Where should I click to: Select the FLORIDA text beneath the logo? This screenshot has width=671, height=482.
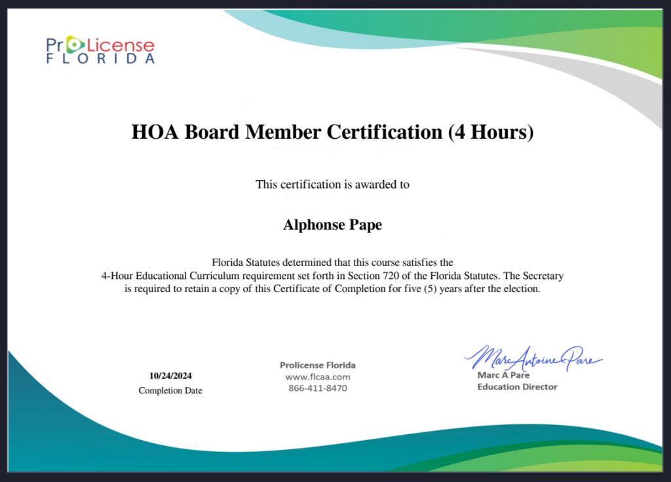coord(100,59)
